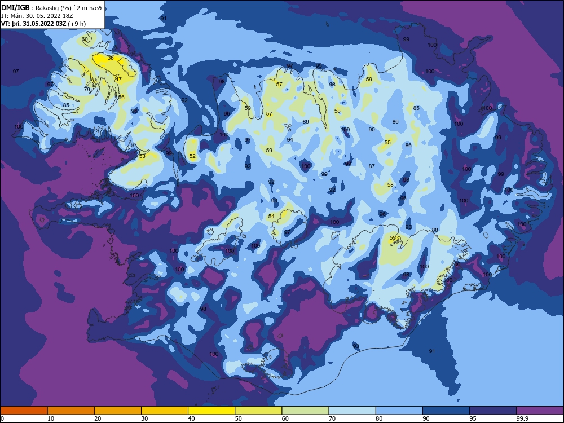Click the map value '89'
The height and width of the screenshot is (423, 564).
click(306, 122)
